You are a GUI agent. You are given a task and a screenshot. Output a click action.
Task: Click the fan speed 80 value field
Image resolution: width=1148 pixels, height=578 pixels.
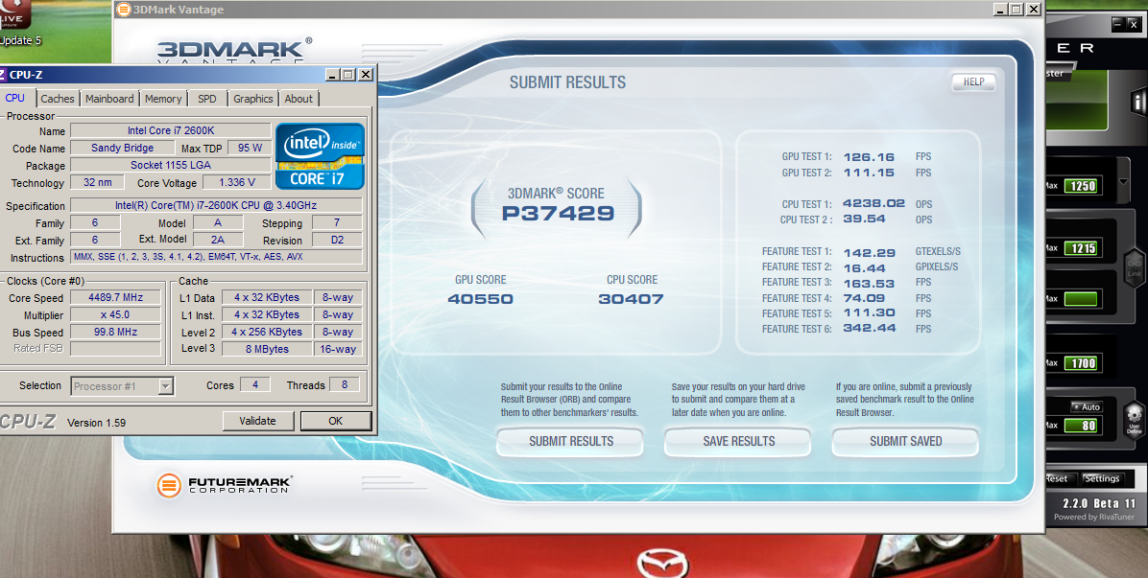[x=1081, y=426]
